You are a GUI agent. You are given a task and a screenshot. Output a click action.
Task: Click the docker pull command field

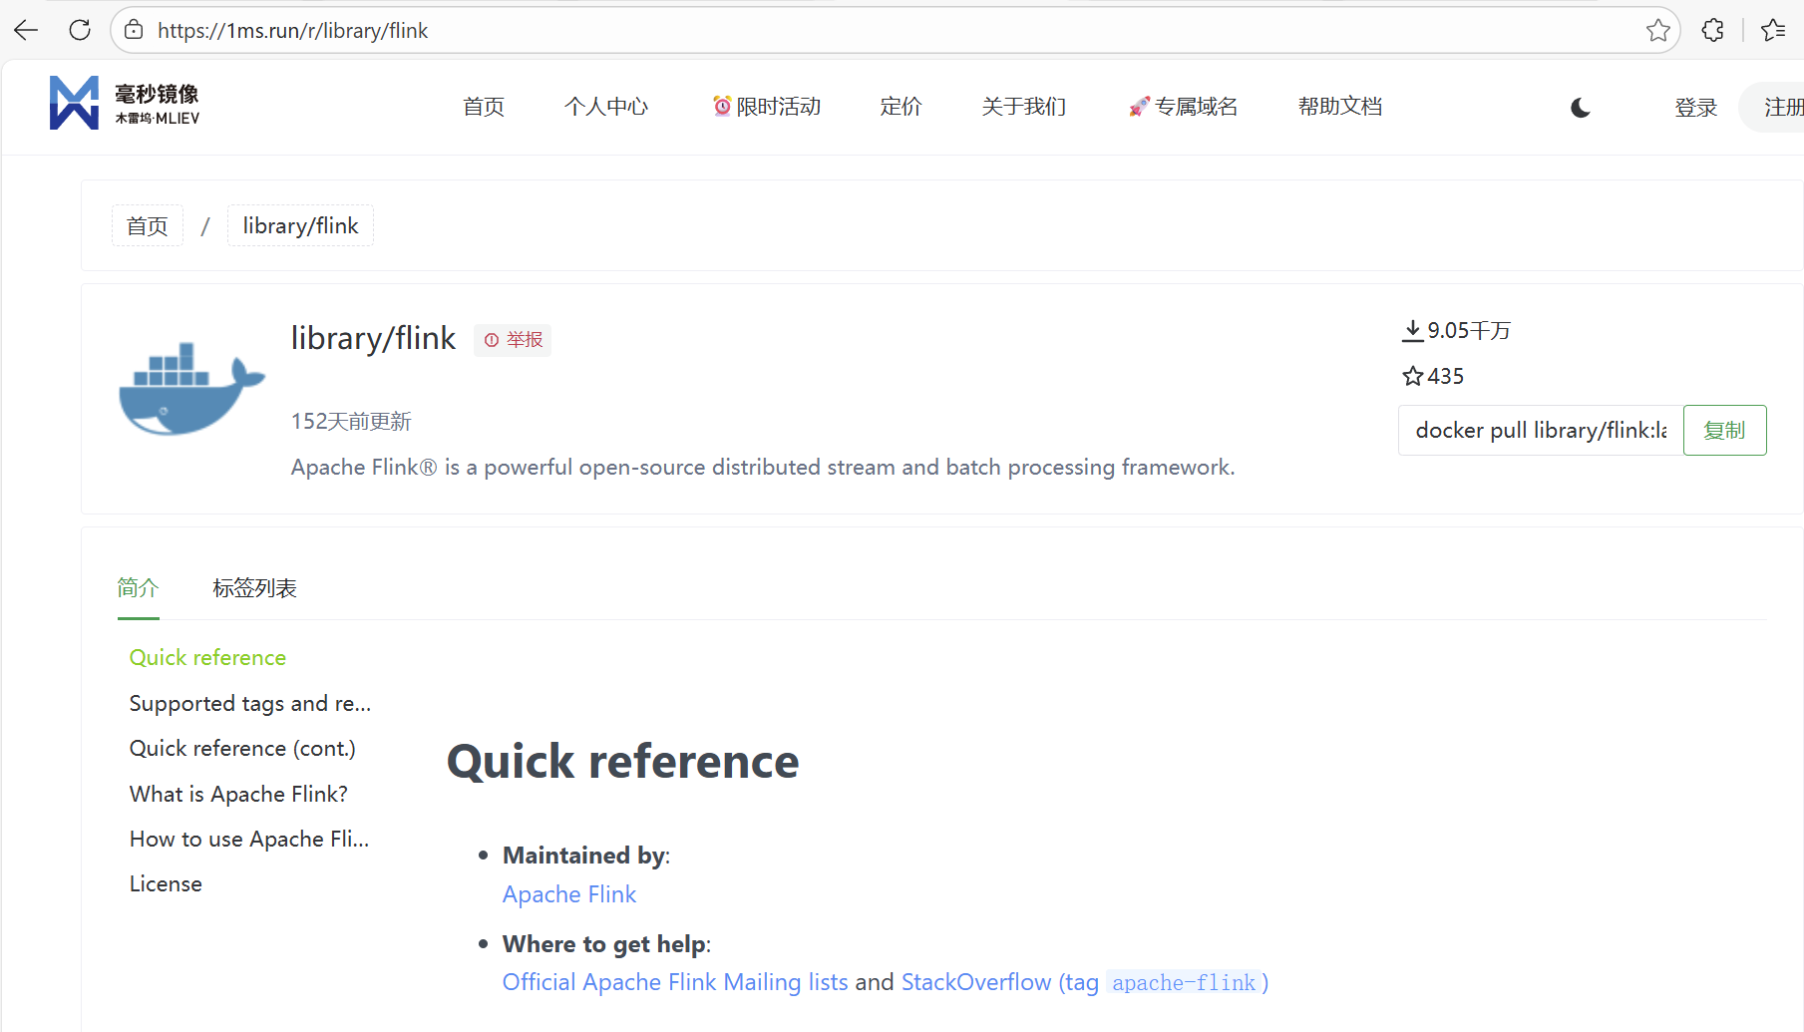[x=1541, y=430]
